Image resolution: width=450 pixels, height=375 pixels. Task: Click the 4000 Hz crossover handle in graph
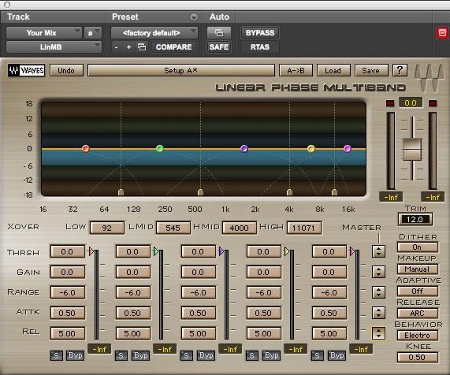289,192
